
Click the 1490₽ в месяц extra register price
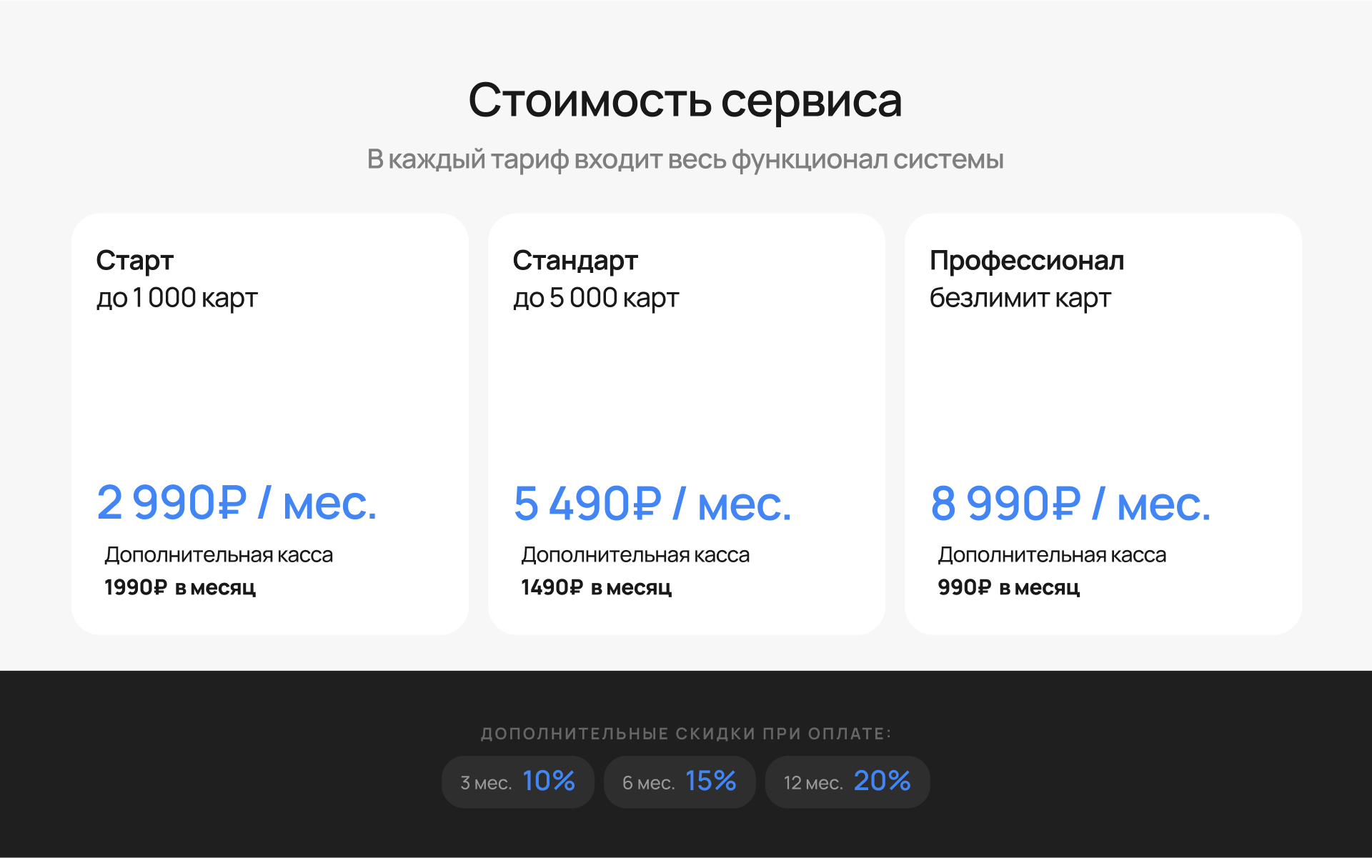point(597,587)
